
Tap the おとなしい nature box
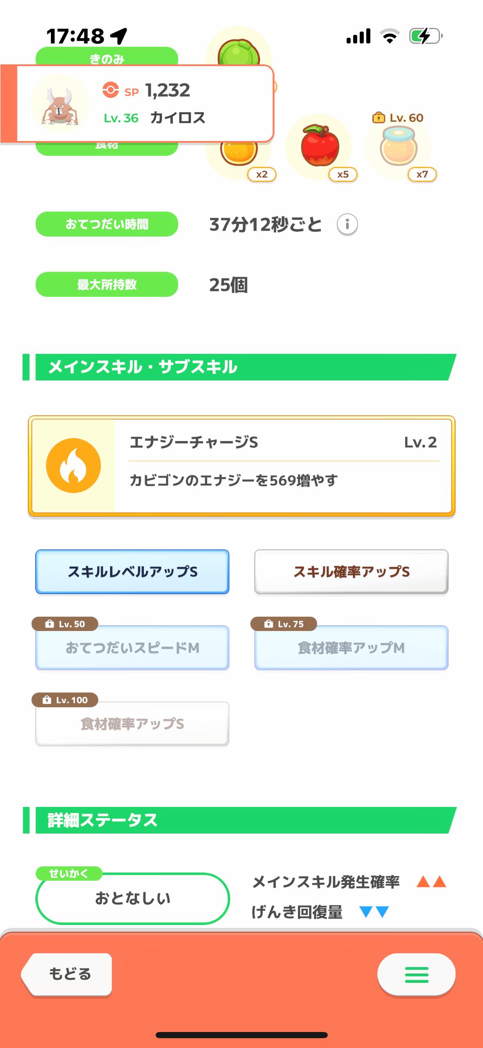pyautogui.click(x=132, y=899)
